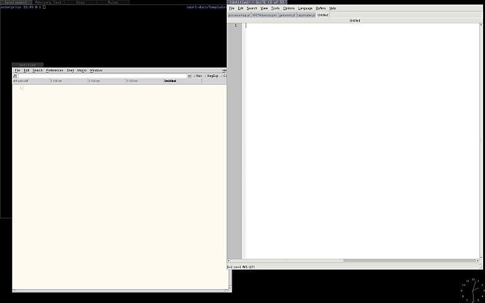Click the terminal prompt line 'enterprise 13:49'

(x=23, y=7)
